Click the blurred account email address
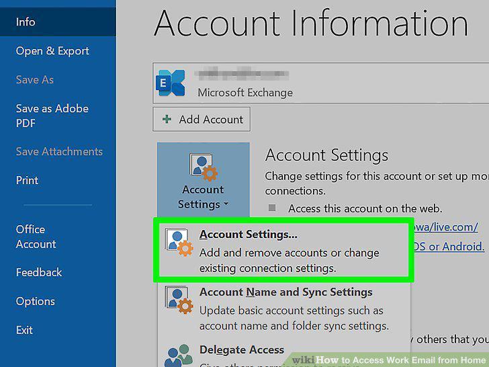Image resolution: width=489 pixels, height=367 pixels. click(x=242, y=74)
